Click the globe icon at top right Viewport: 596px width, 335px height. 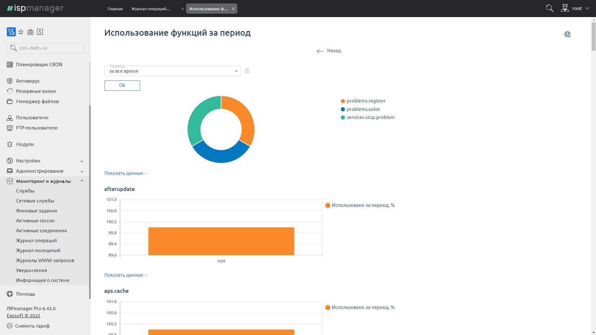point(567,34)
